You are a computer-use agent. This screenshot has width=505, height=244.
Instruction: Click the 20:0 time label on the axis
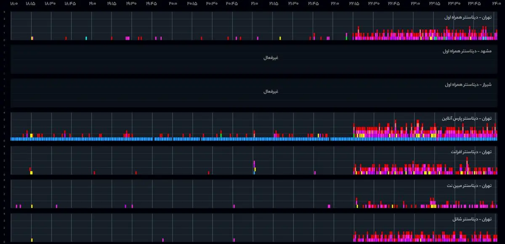173,3
